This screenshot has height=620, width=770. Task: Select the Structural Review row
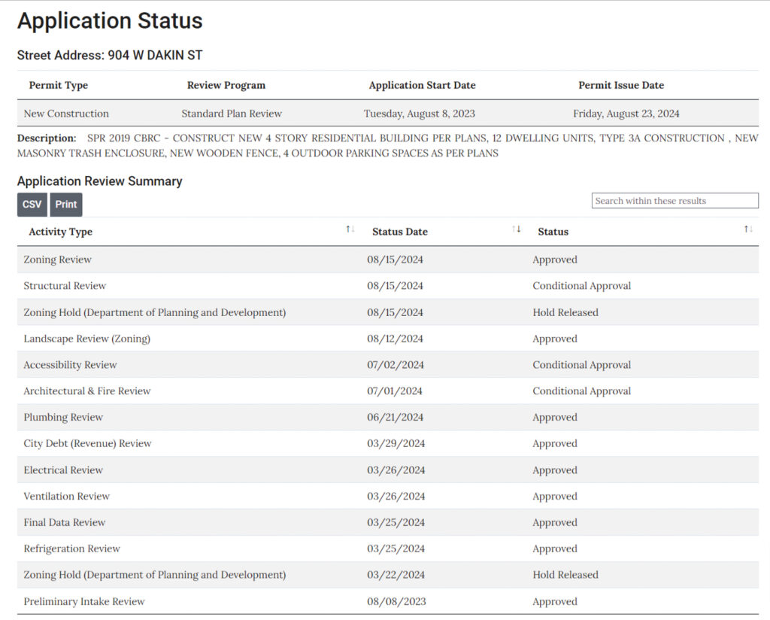coord(65,286)
